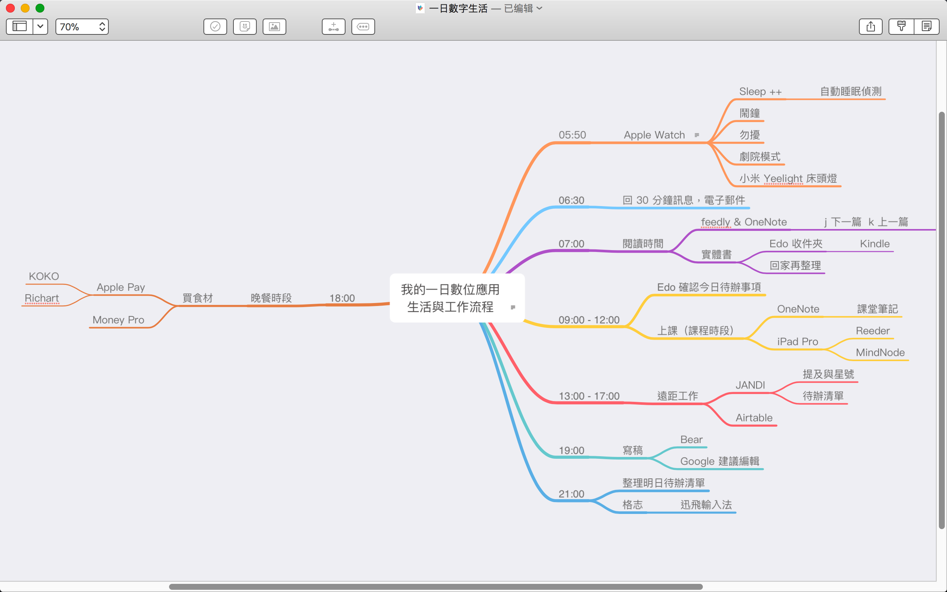Select the feedly & OneNote node
Image resolution: width=947 pixels, height=592 pixels.
pos(744,222)
